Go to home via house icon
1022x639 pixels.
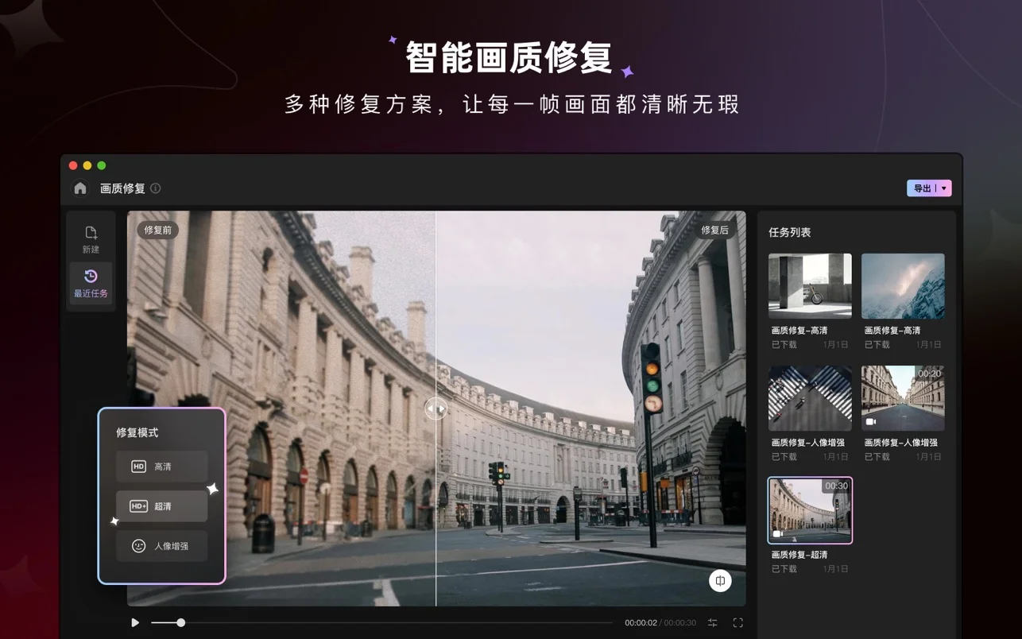80,188
